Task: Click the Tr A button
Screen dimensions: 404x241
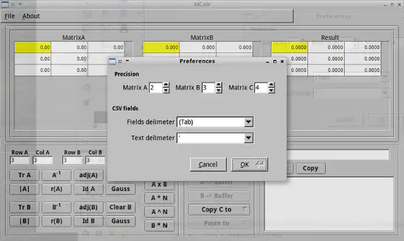Action: 25,175
